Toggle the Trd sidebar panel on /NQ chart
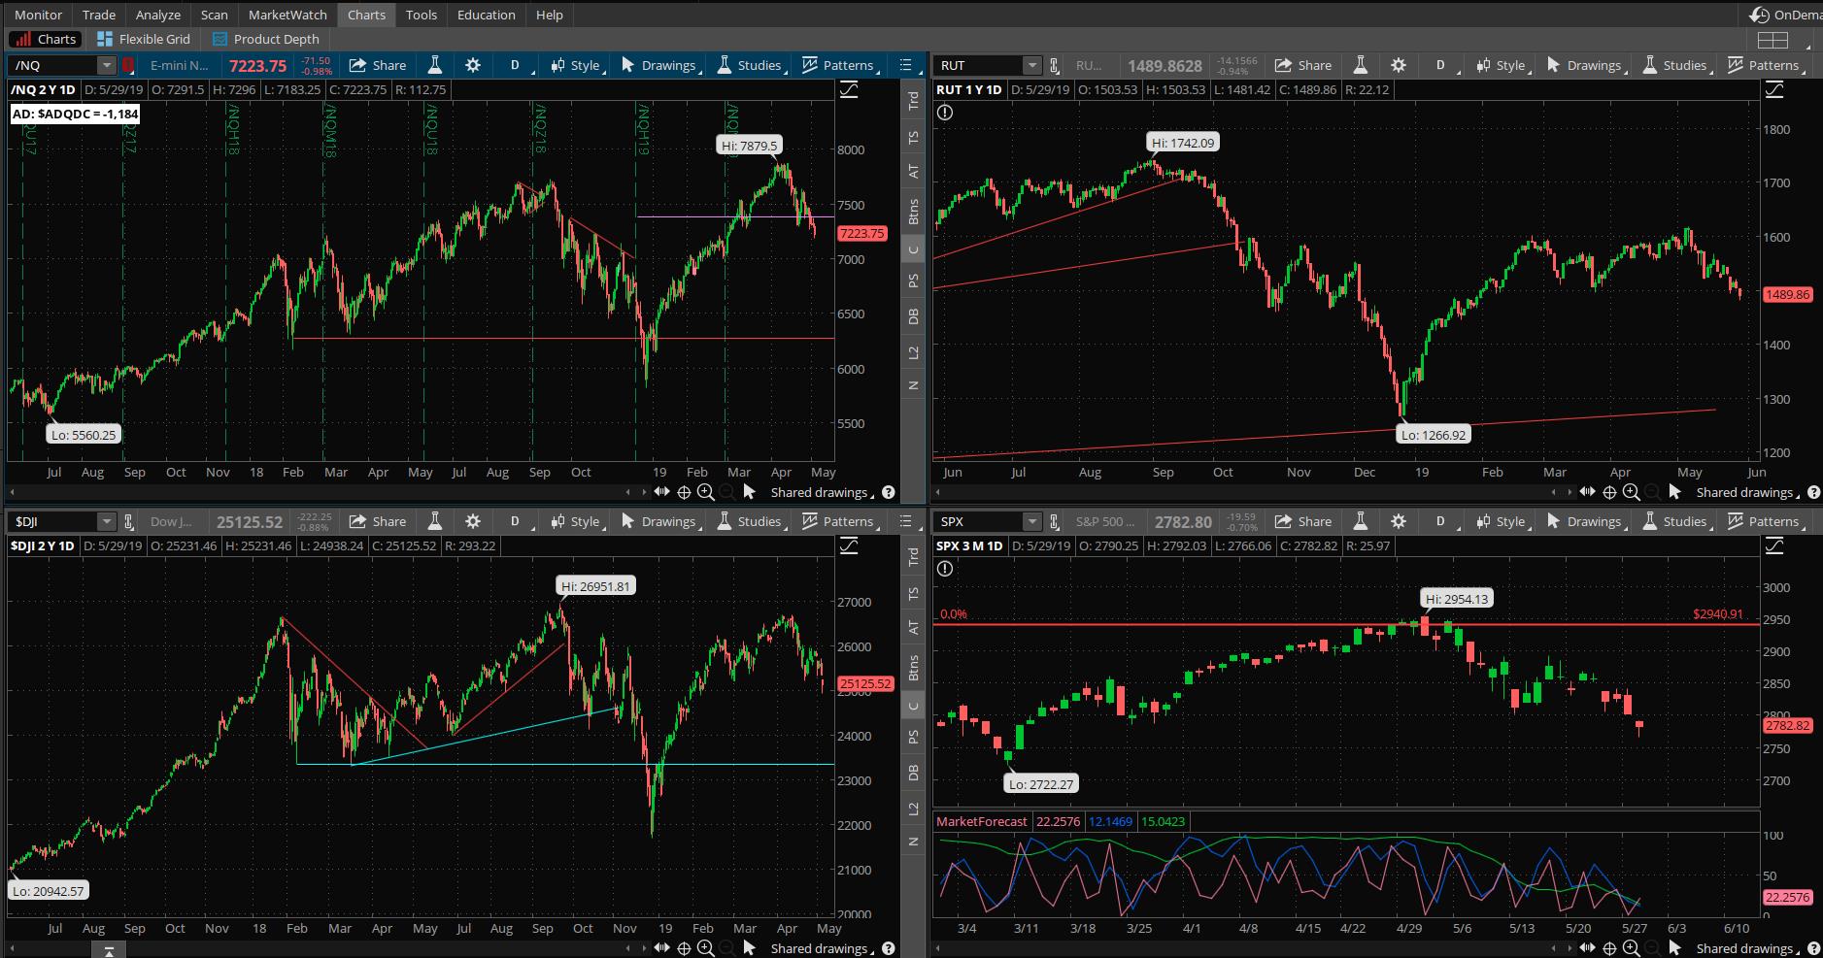Viewport: 1823px width, 958px height. pos(913,100)
